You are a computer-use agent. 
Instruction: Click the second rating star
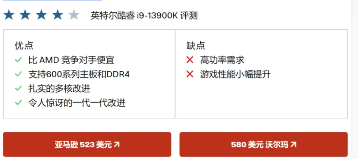click(x=25, y=15)
